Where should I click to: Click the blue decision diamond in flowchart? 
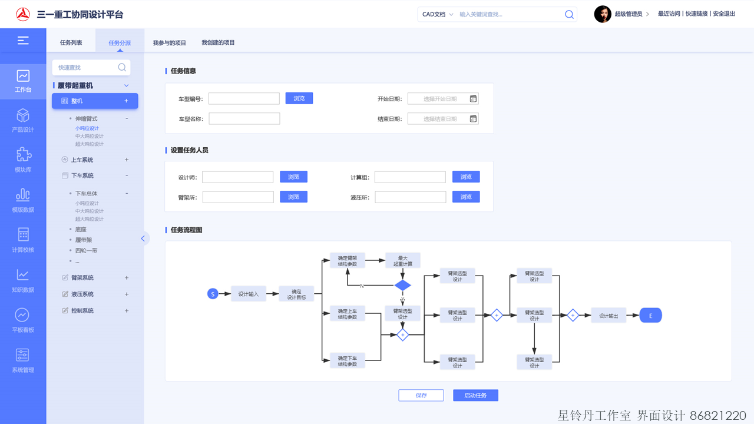(x=402, y=286)
